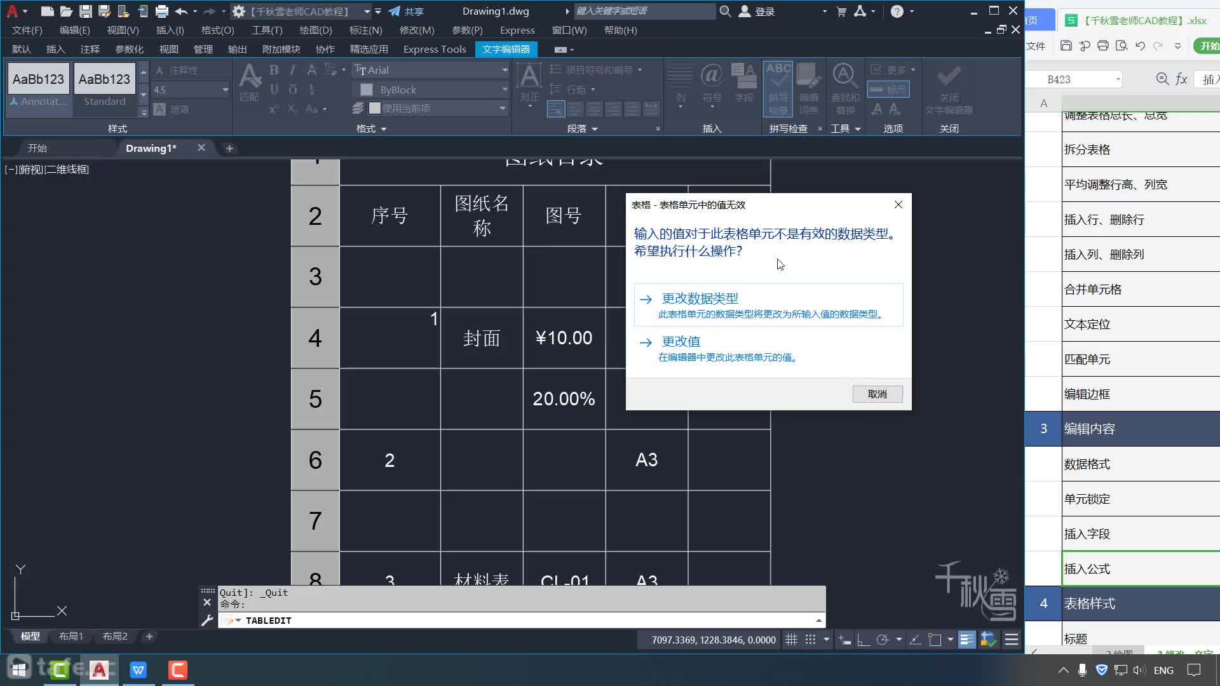1220x686 pixels.
Task: Click the 取消 button in the dialog
Action: coord(878,394)
